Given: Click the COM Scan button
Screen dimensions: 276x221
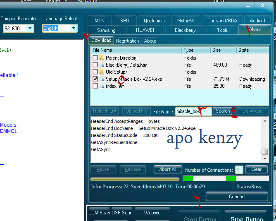Looking at the screenshot, I should [99, 213].
